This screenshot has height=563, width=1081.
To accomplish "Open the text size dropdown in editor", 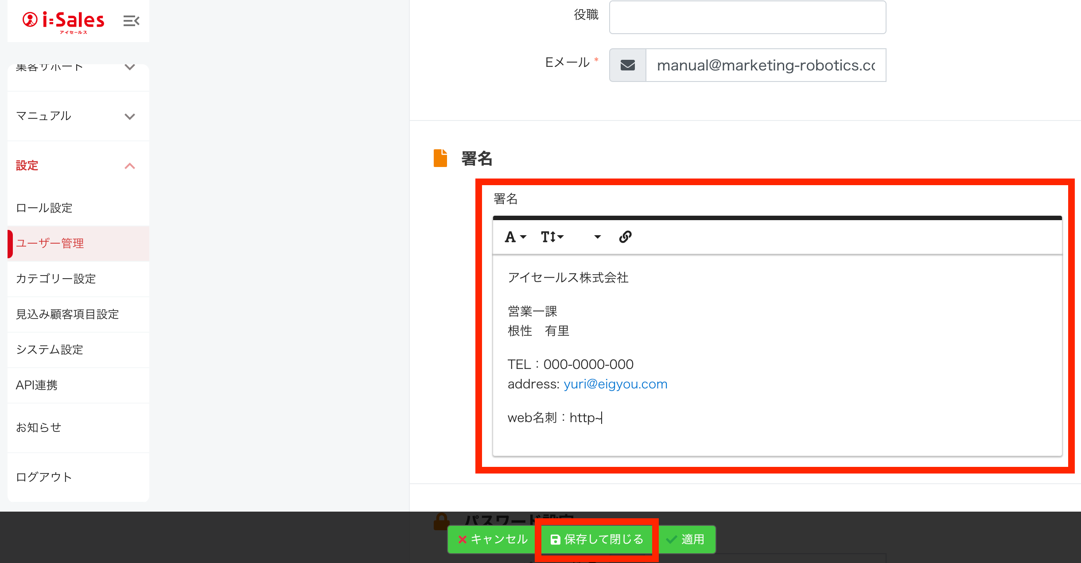I will [552, 237].
